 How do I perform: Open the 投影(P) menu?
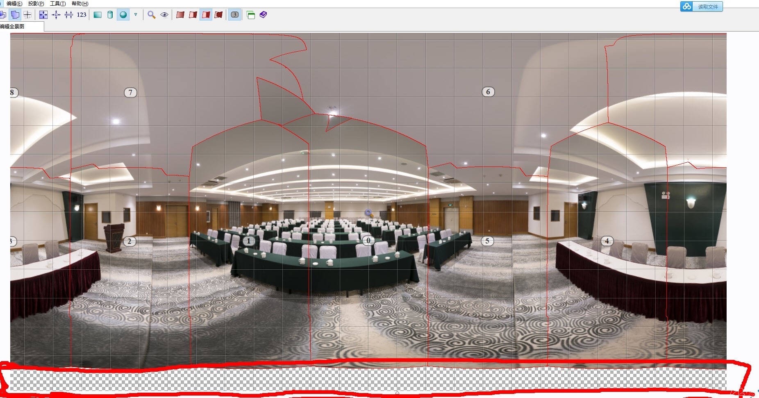[x=36, y=4]
